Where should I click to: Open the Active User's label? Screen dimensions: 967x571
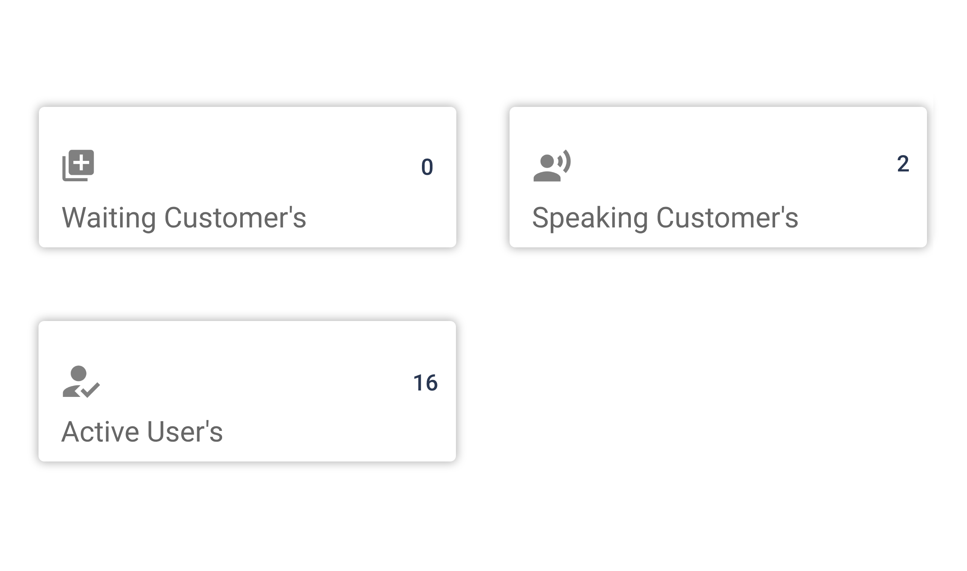pos(142,432)
